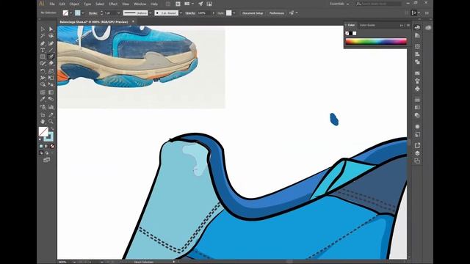Select the Zoom tool
Viewport: 470px width, 264px height.
pos(51,122)
